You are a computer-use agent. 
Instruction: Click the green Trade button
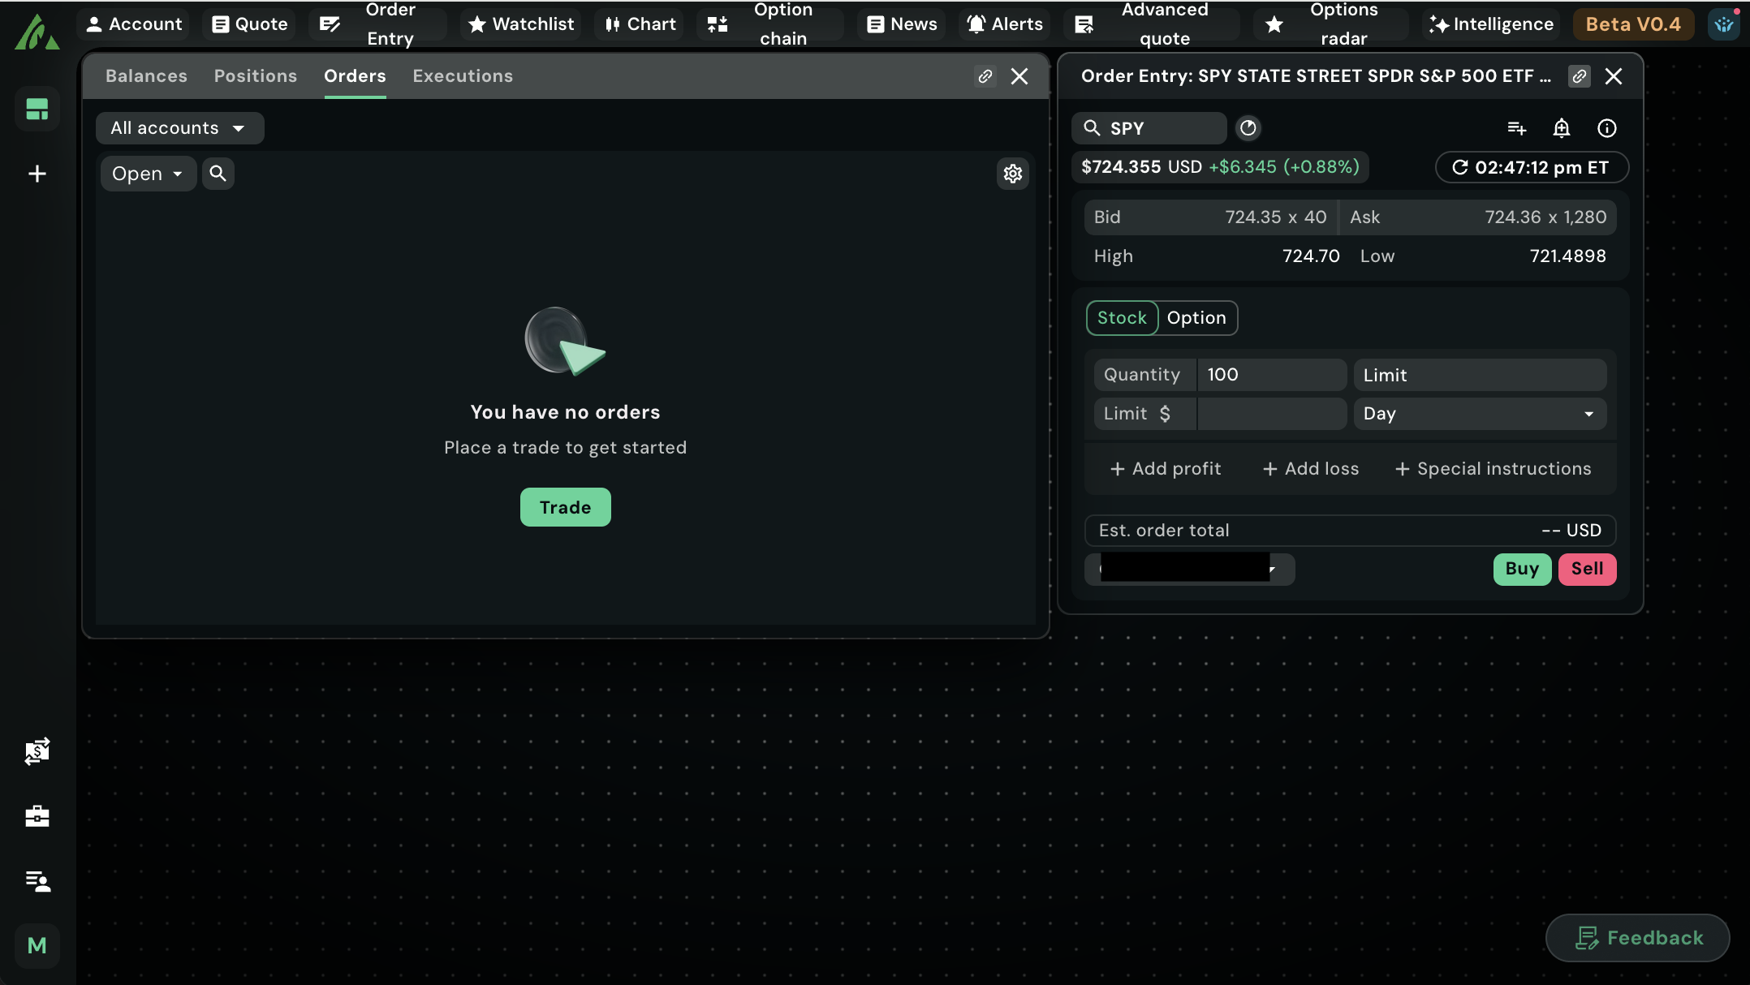pyautogui.click(x=566, y=507)
